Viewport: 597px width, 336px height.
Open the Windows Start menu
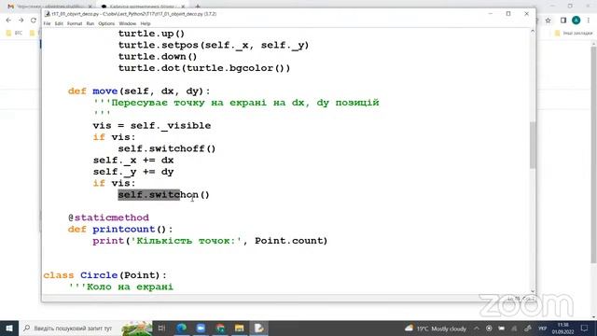pyautogui.click(x=9, y=329)
